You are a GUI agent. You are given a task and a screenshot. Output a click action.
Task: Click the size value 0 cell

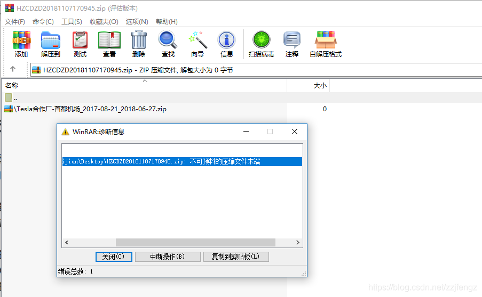click(x=325, y=109)
